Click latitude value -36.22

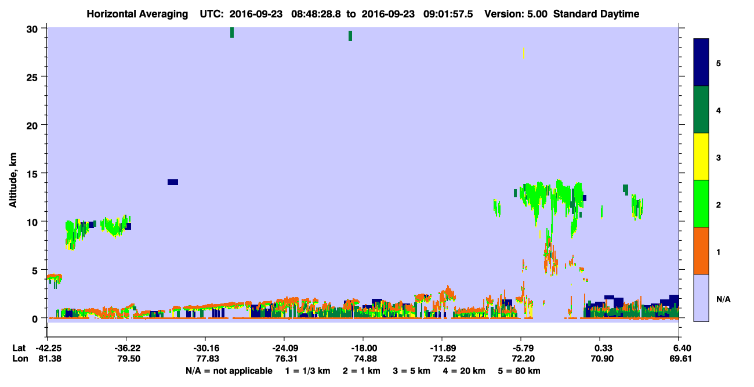pos(126,348)
